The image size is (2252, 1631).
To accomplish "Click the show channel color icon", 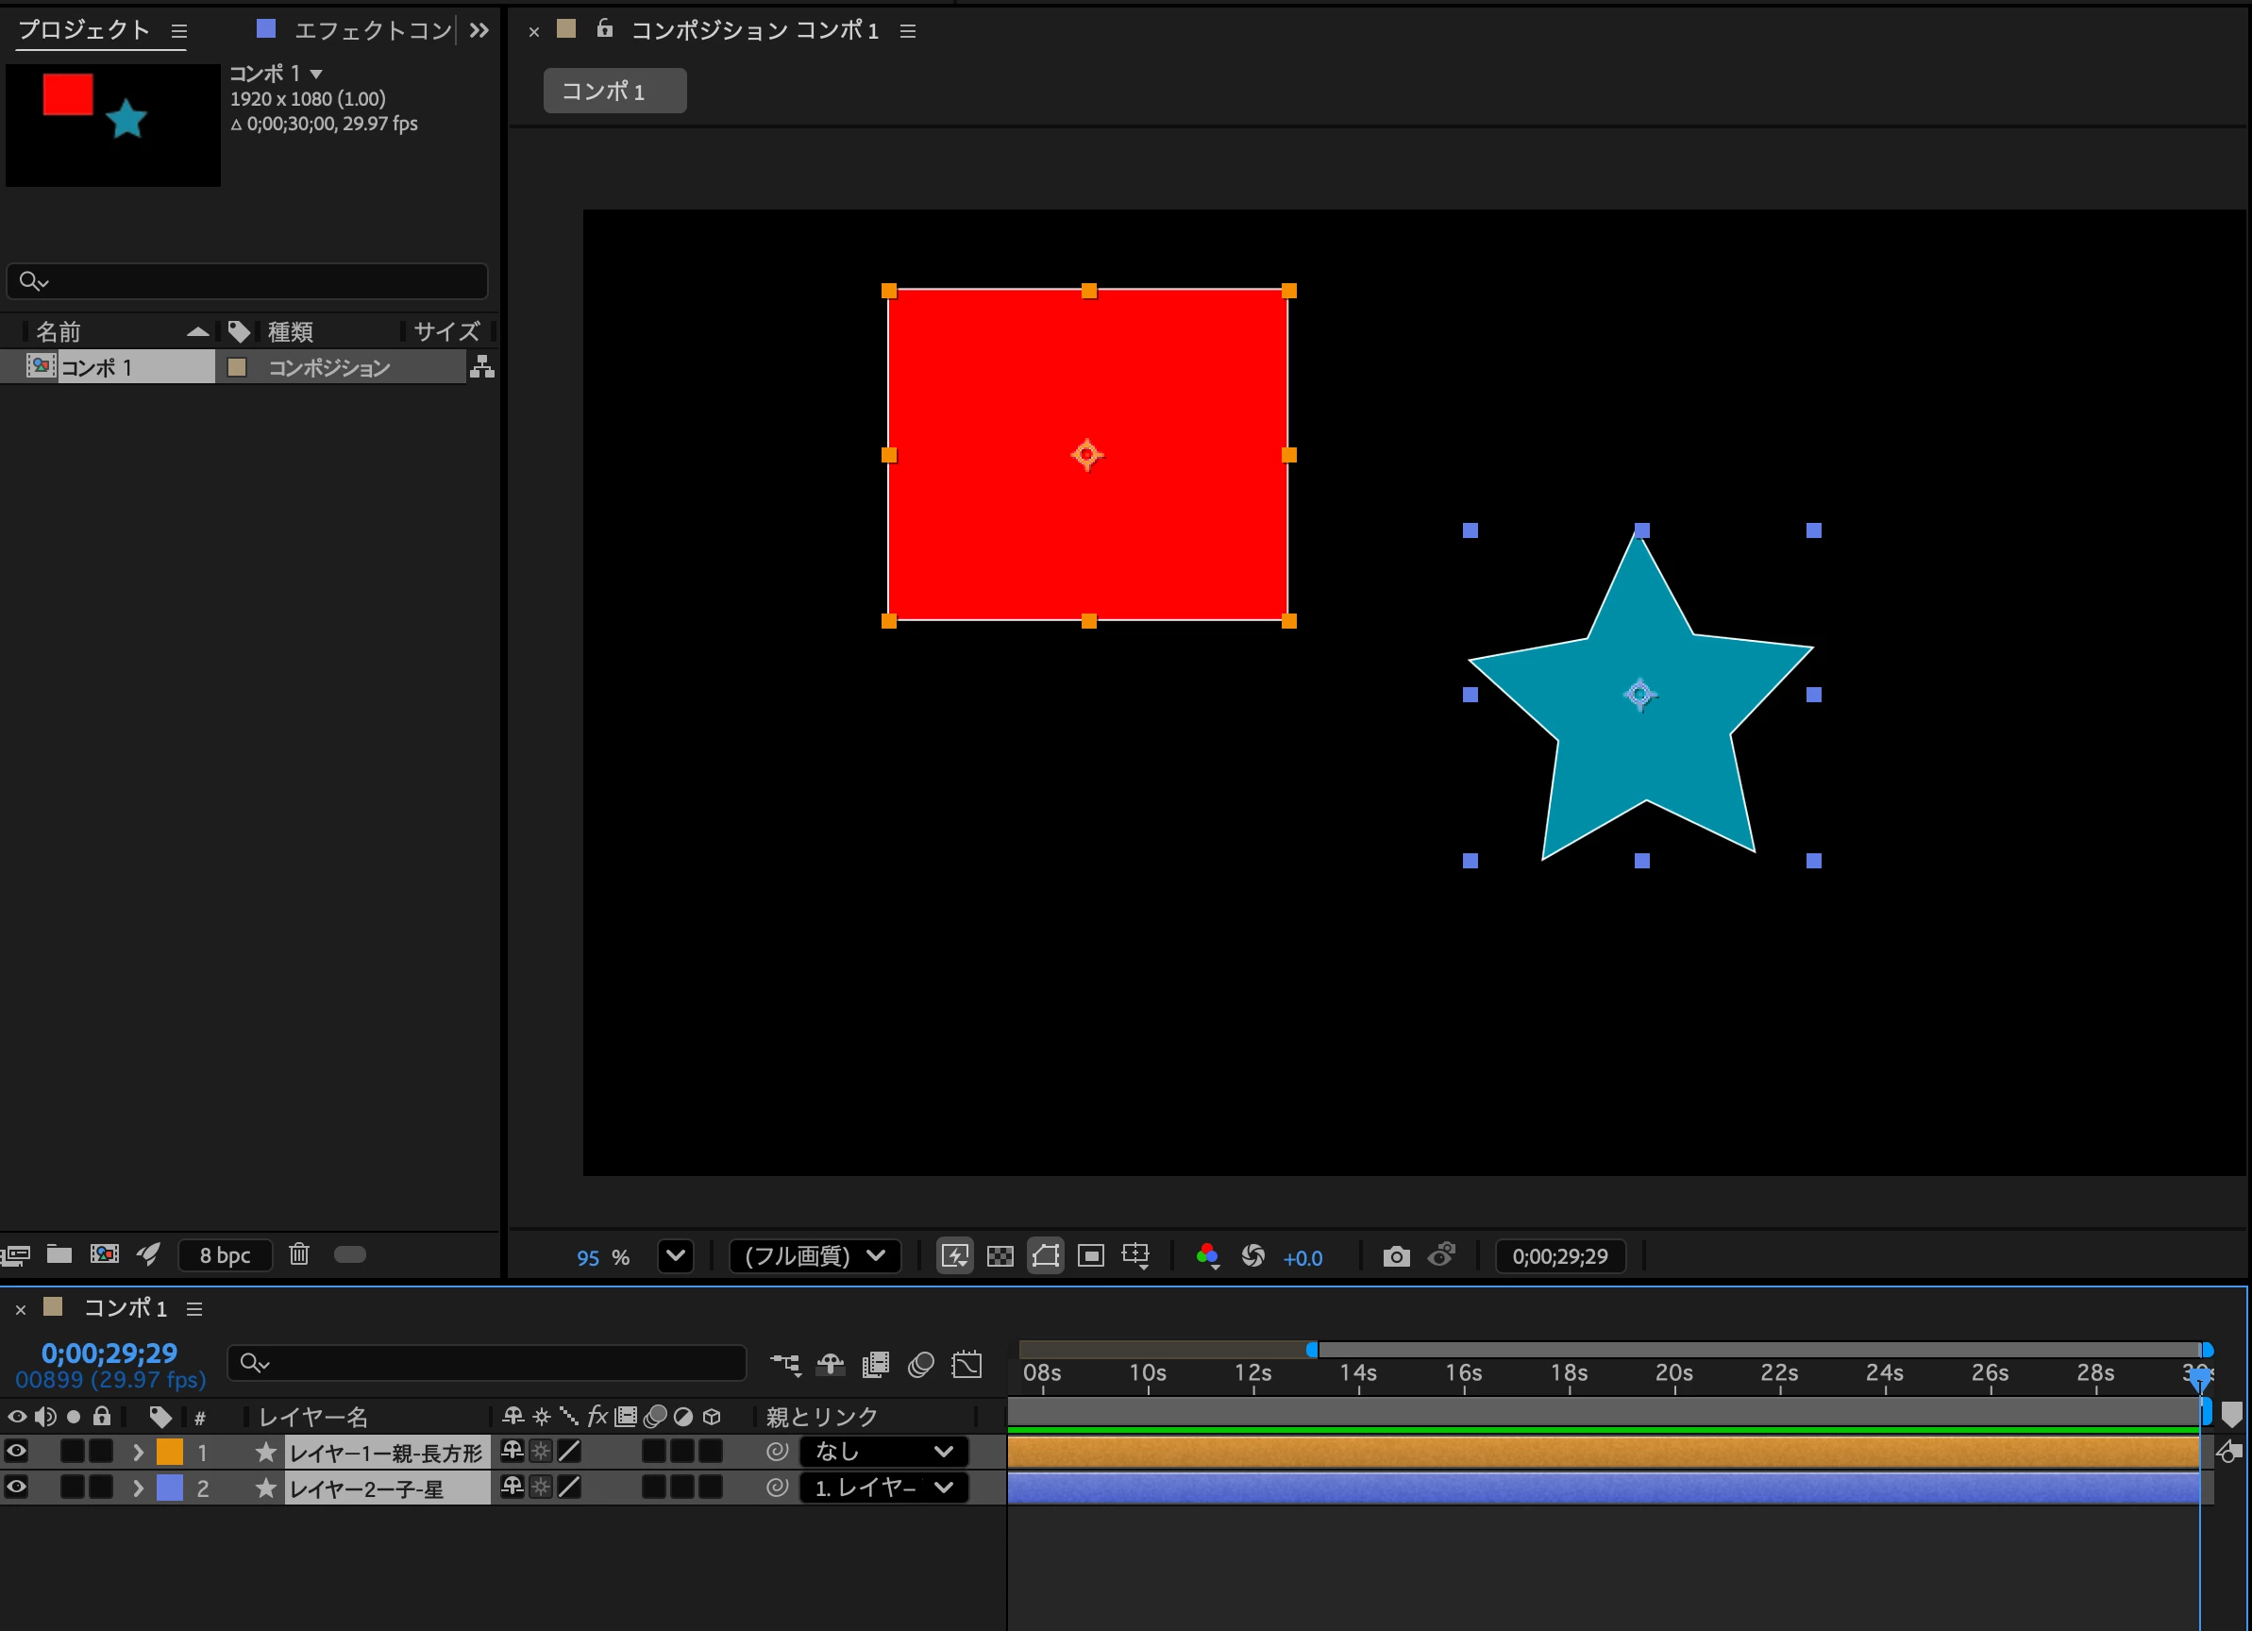I will [1207, 1256].
